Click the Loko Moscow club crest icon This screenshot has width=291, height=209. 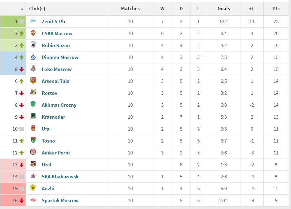click(33, 69)
